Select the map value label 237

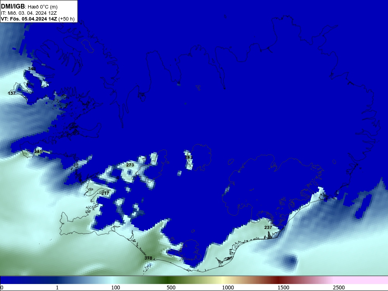click(x=268, y=227)
